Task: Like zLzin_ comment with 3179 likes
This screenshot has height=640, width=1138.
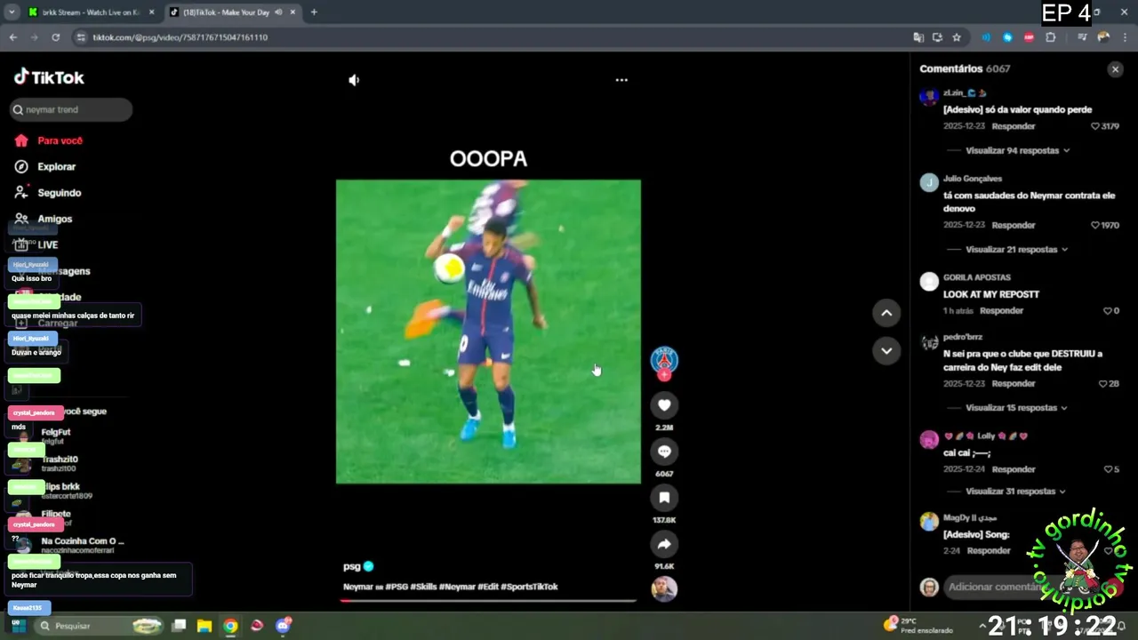Action: click(1095, 126)
